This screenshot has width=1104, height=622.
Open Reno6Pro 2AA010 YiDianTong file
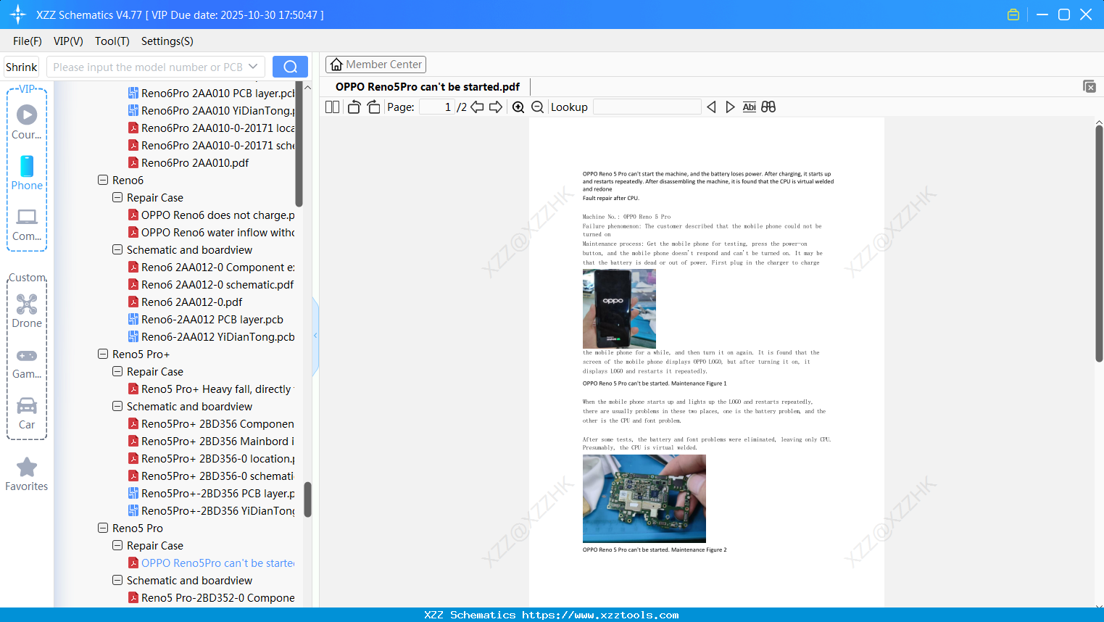click(x=212, y=110)
